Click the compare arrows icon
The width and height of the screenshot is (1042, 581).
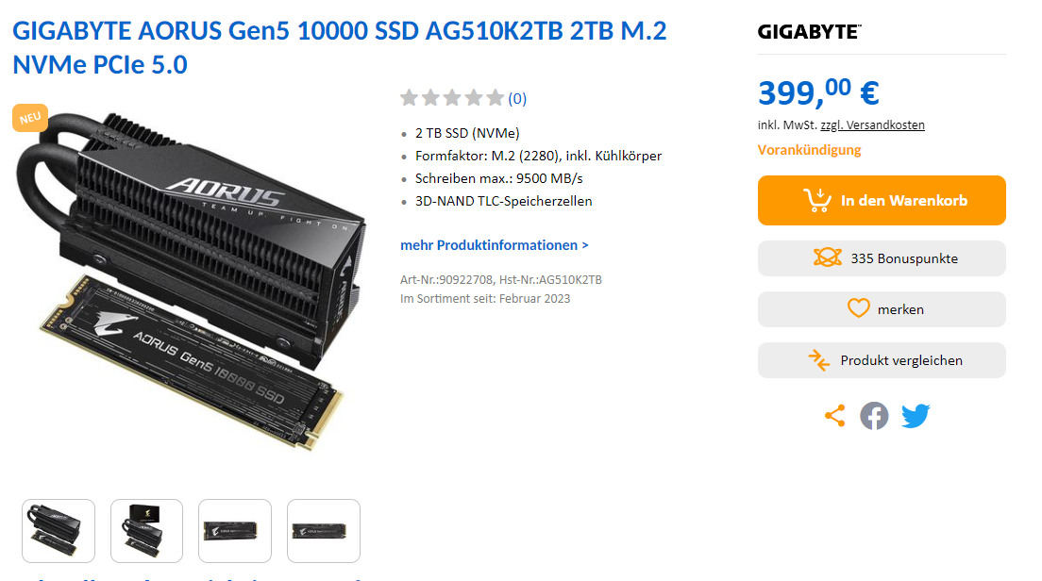[818, 360]
